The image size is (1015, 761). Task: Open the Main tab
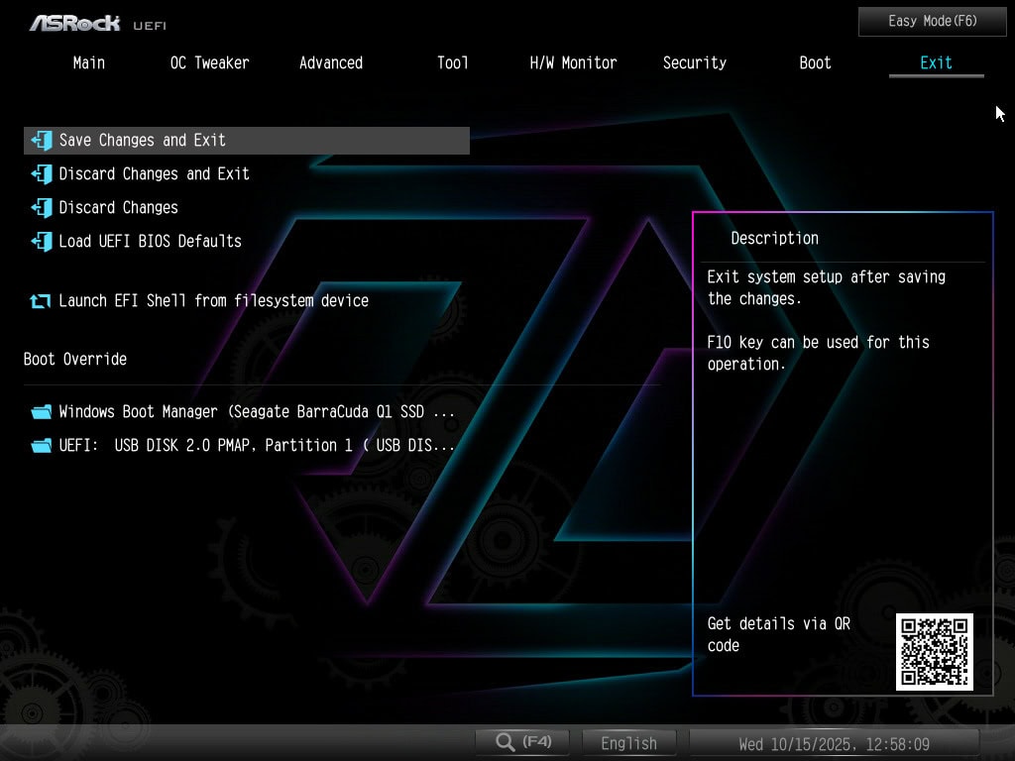[89, 62]
